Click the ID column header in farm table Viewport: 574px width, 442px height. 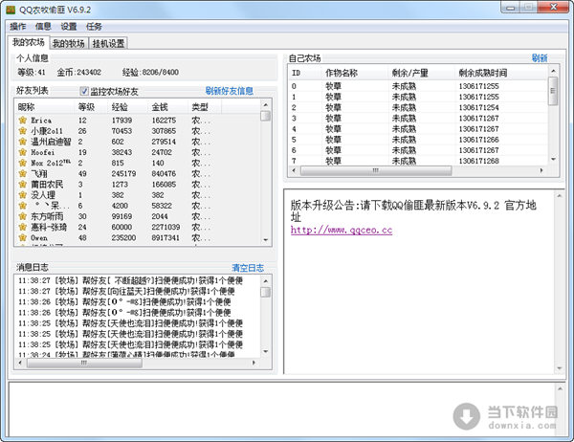[304, 74]
